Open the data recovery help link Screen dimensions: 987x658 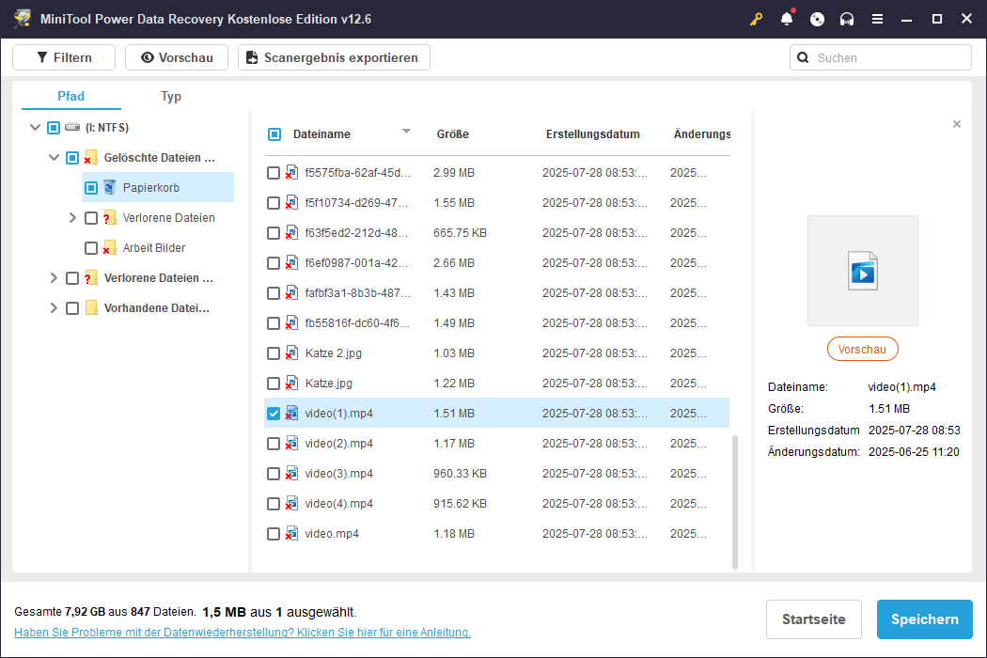point(243,633)
